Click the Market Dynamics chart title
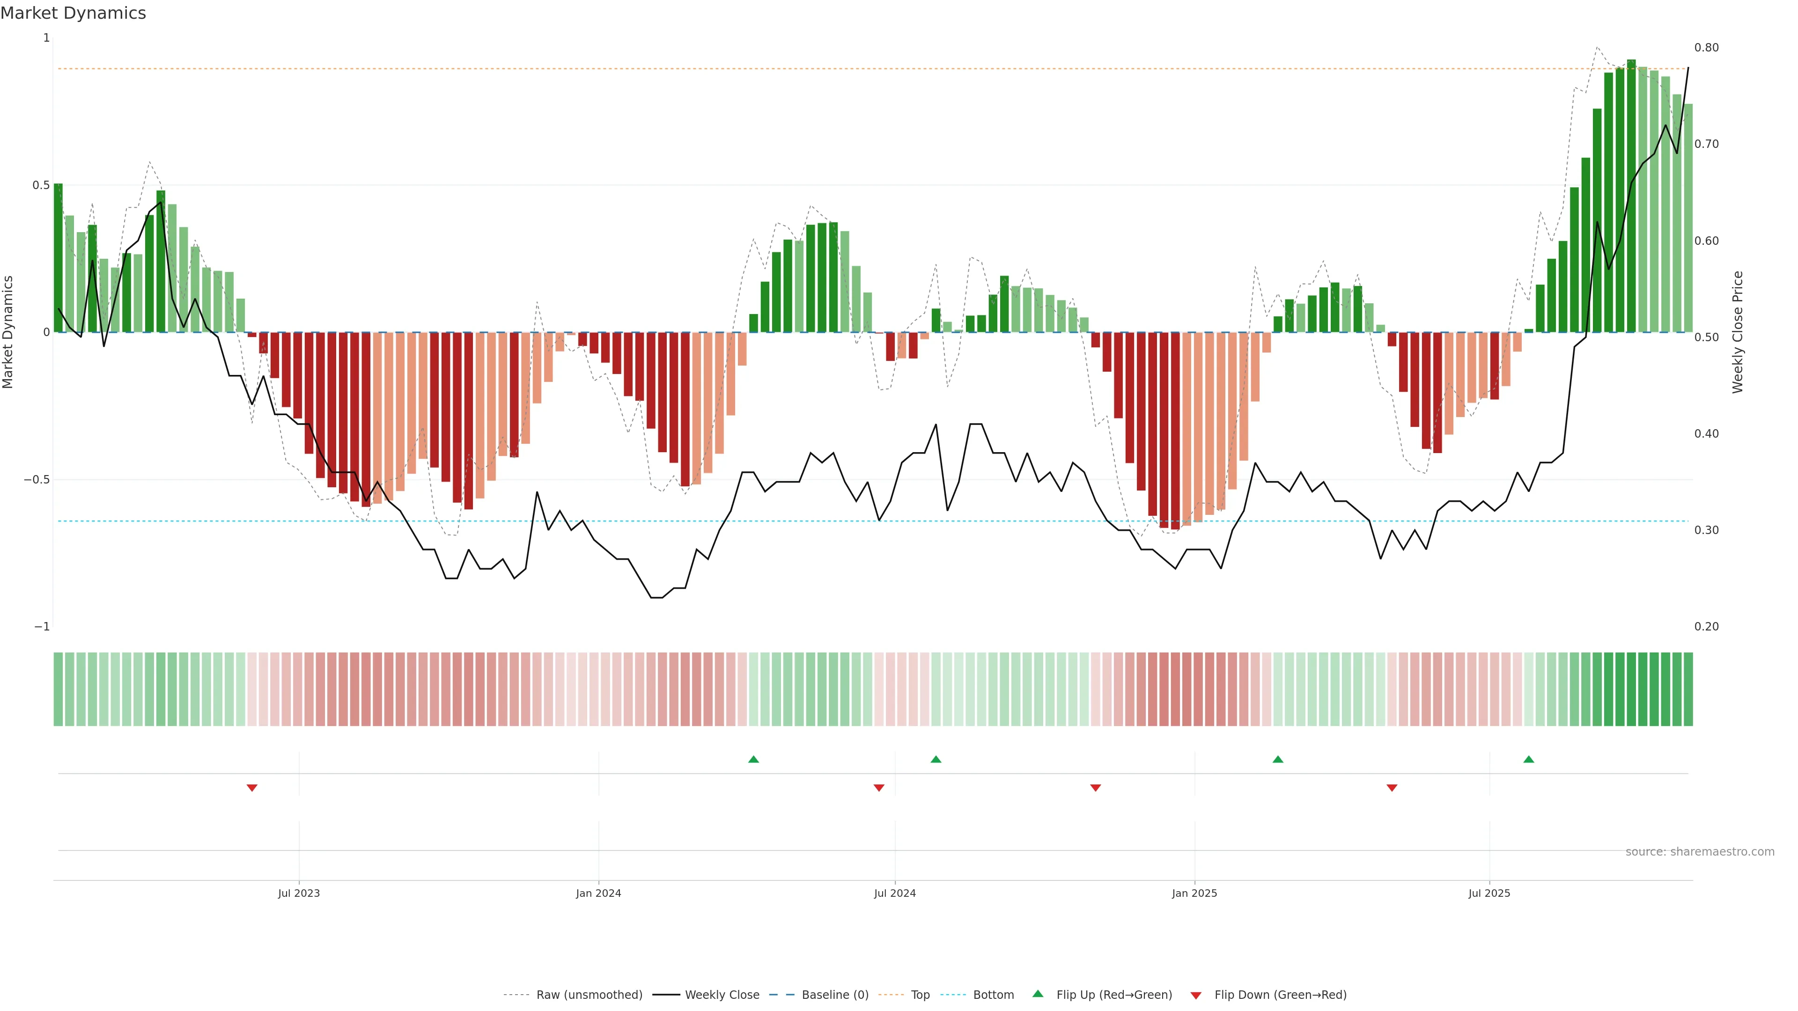Viewport: 1798px width, 1011px height. [74, 13]
